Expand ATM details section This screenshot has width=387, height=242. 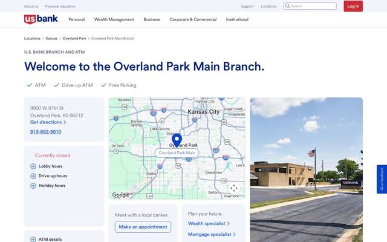[46, 239]
